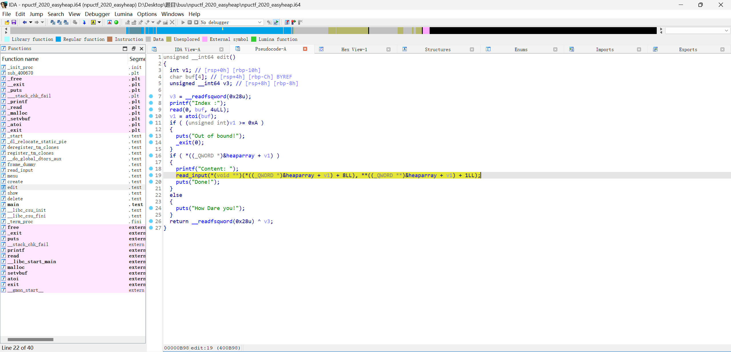
Task: Toggle breakpoint dot on line 7
Action: coord(151,96)
